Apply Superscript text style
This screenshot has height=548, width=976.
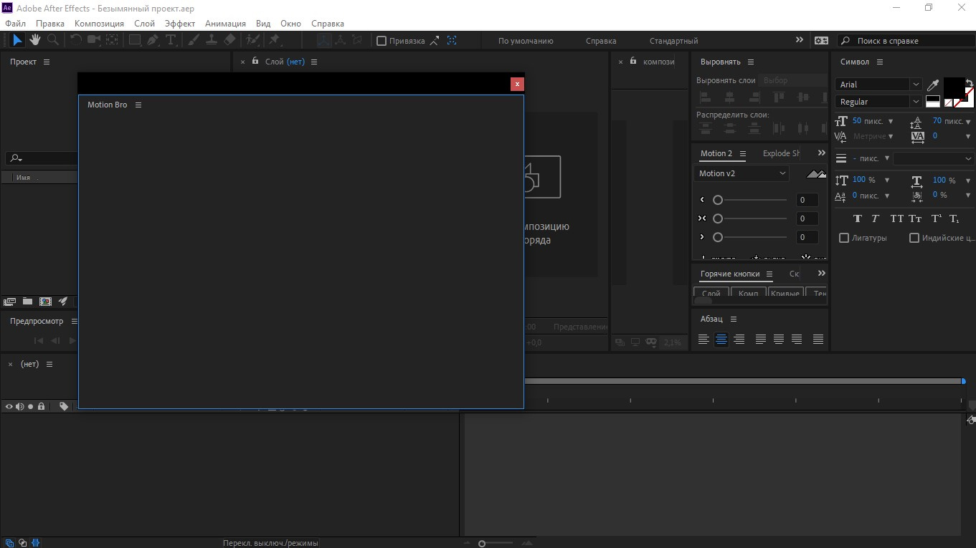pos(936,218)
